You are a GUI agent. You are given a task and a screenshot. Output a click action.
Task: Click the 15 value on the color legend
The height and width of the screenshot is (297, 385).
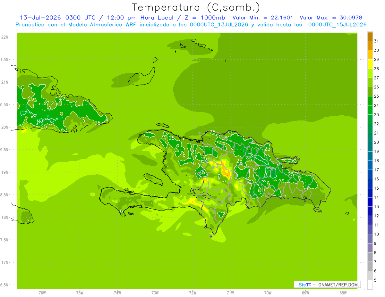pyautogui.click(x=377, y=188)
